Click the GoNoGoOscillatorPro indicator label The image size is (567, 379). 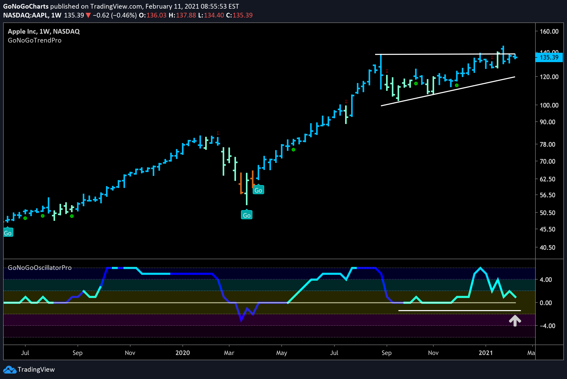click(x=40, y=268)
